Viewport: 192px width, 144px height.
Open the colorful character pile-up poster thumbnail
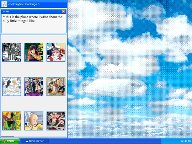pyautogui.click(x=56, y=121)
